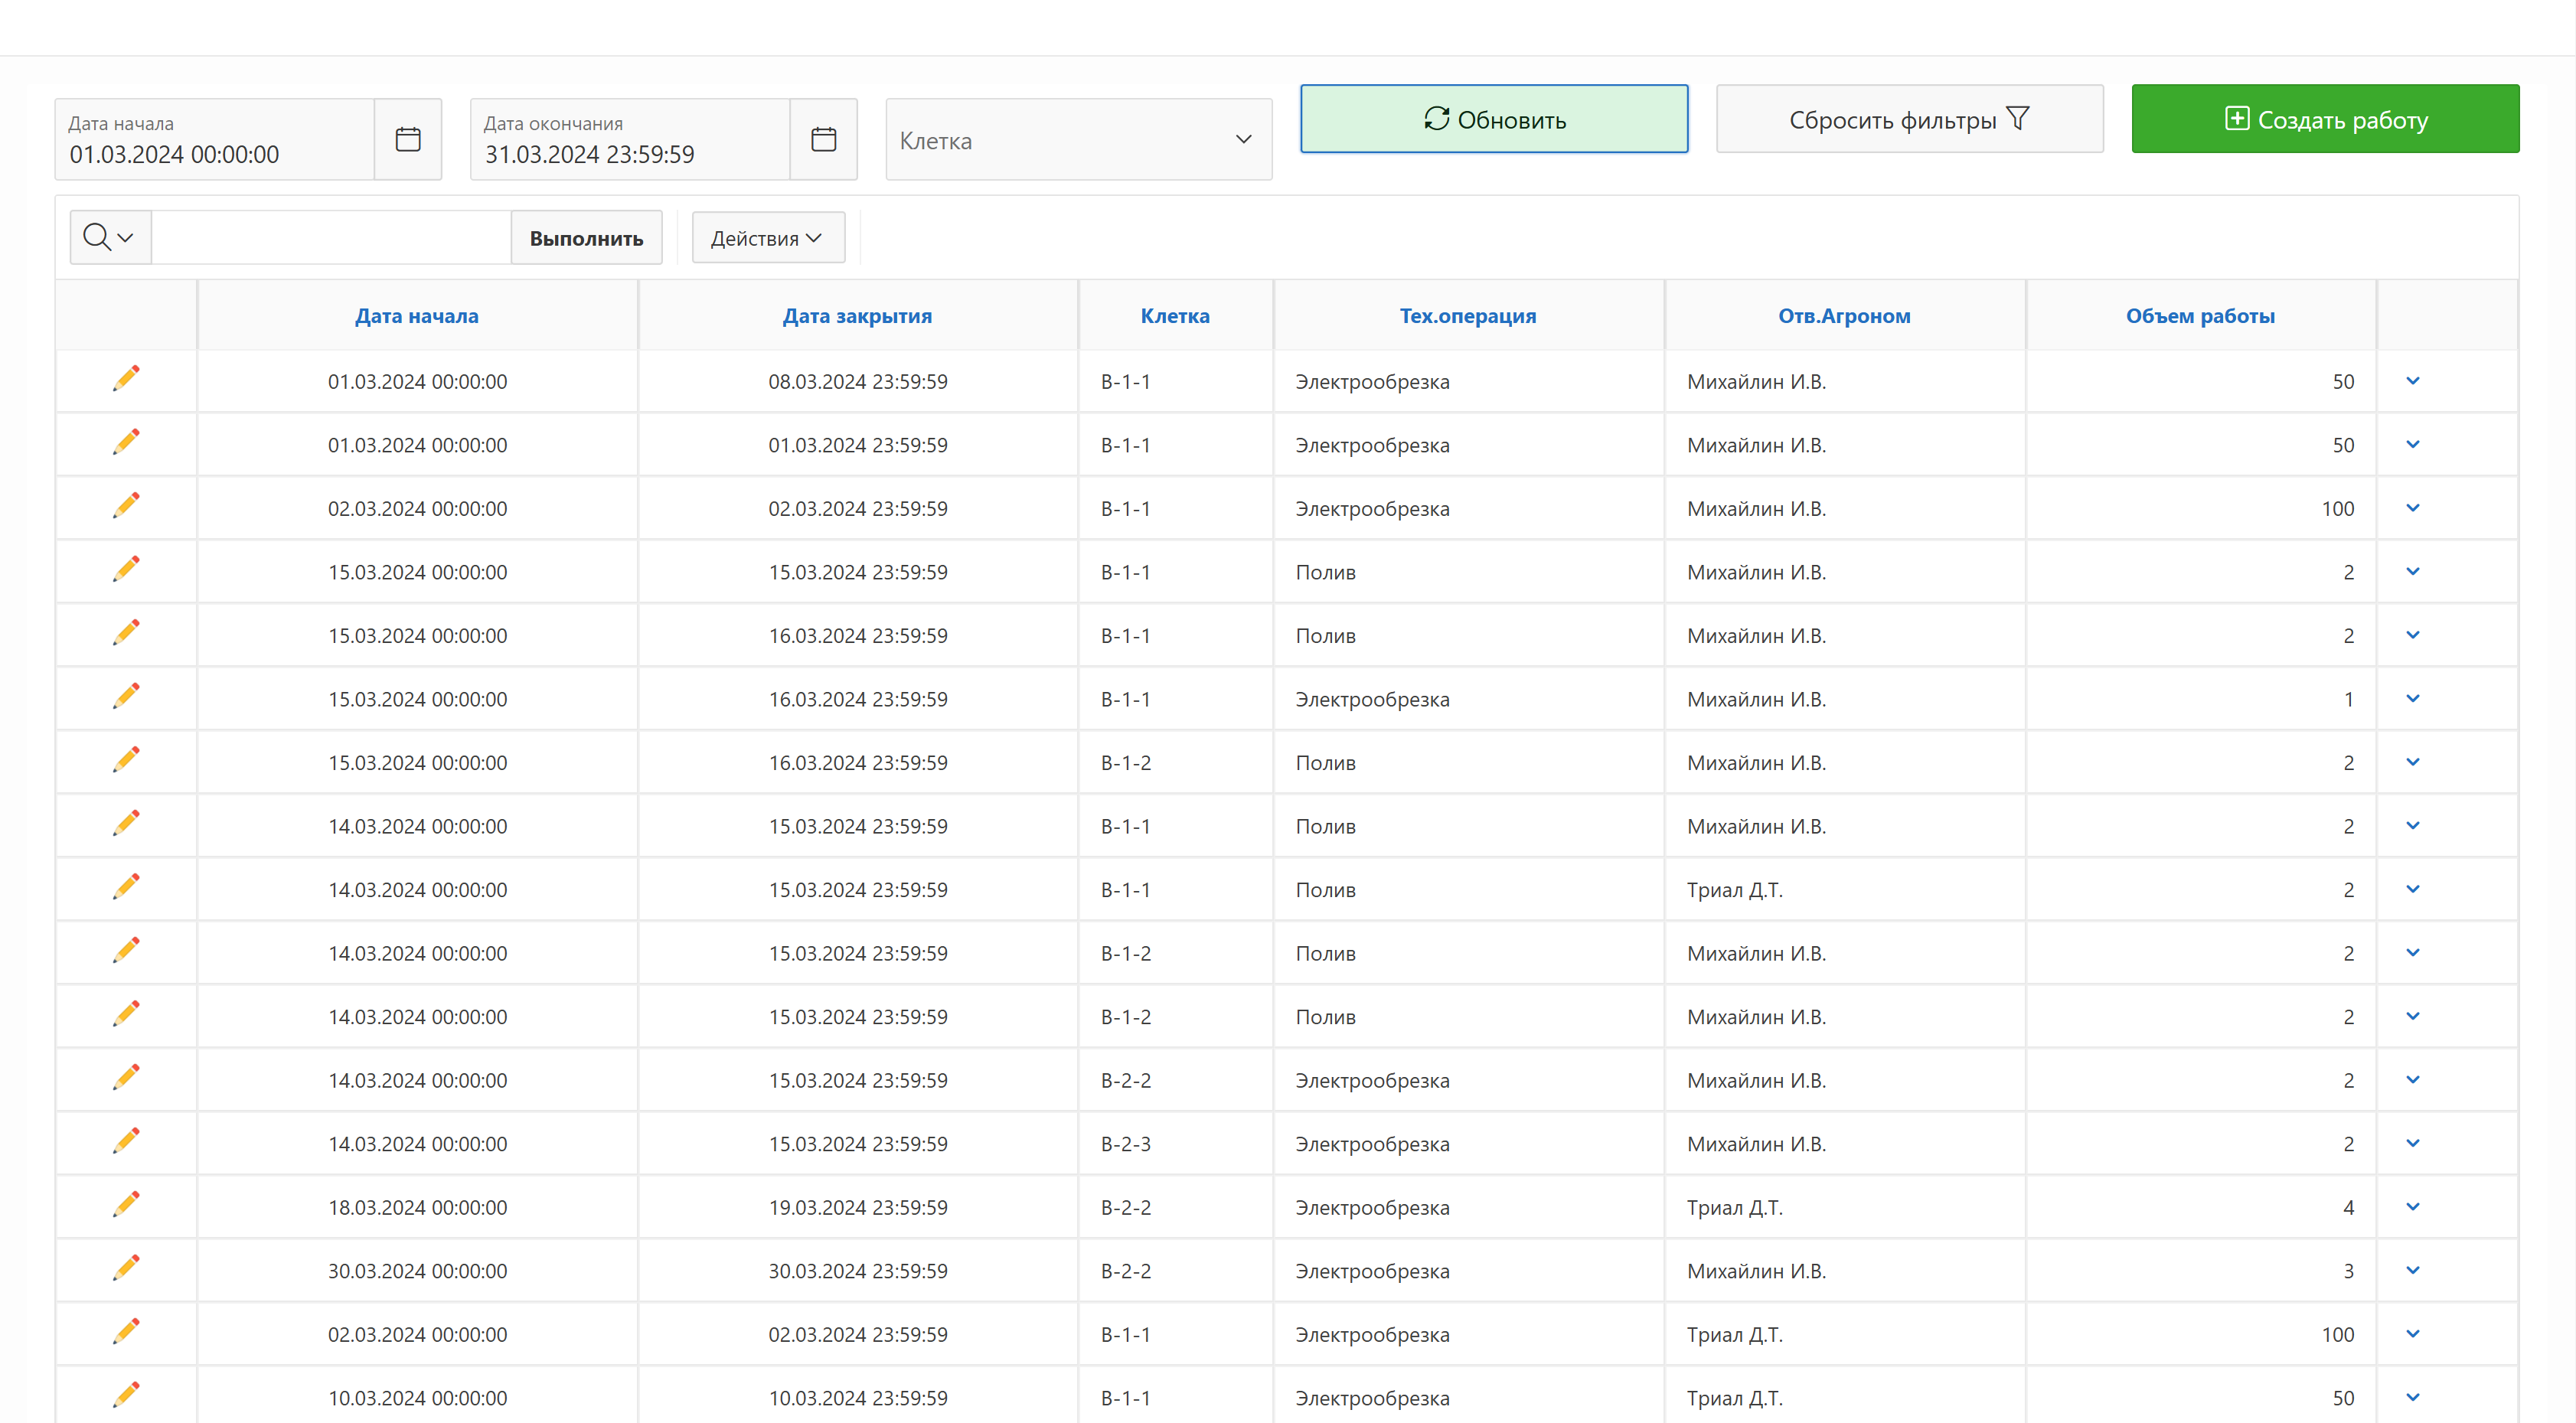
Task: Edit the B-2-3 Электрообрезка row pencil
Action: pyautogui.click(x=126, y=1142)
